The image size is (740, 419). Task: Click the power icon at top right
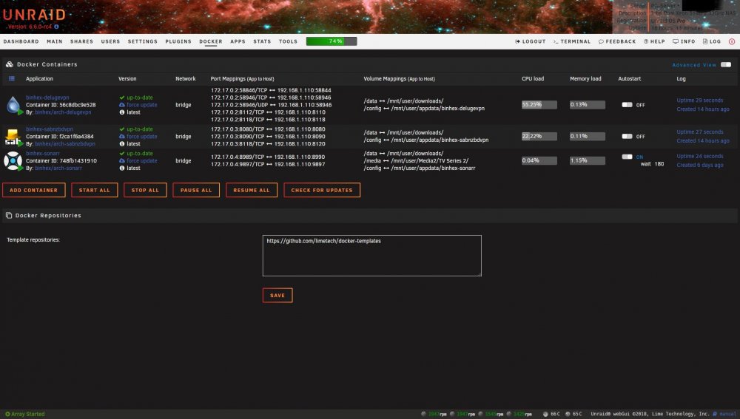[732, 41]
